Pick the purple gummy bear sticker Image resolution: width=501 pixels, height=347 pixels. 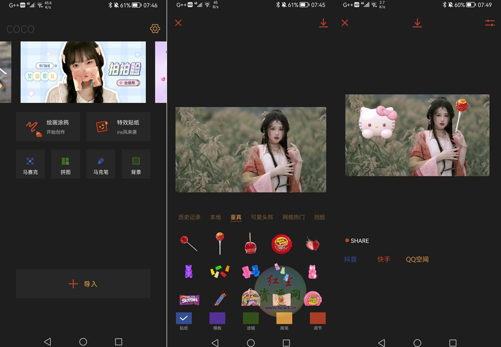(189, 271)
